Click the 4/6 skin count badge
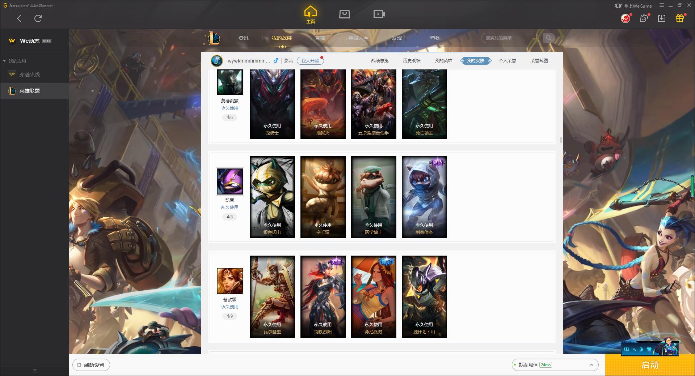Screen dimensions: 695x376 (x=230, y=117)
